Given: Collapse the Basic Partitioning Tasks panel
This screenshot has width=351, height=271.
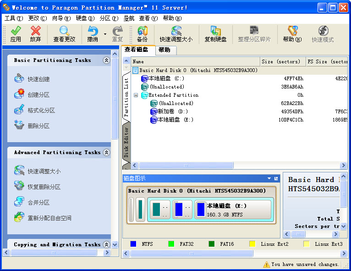Looking at the screenshot, I should click(106, 60).
